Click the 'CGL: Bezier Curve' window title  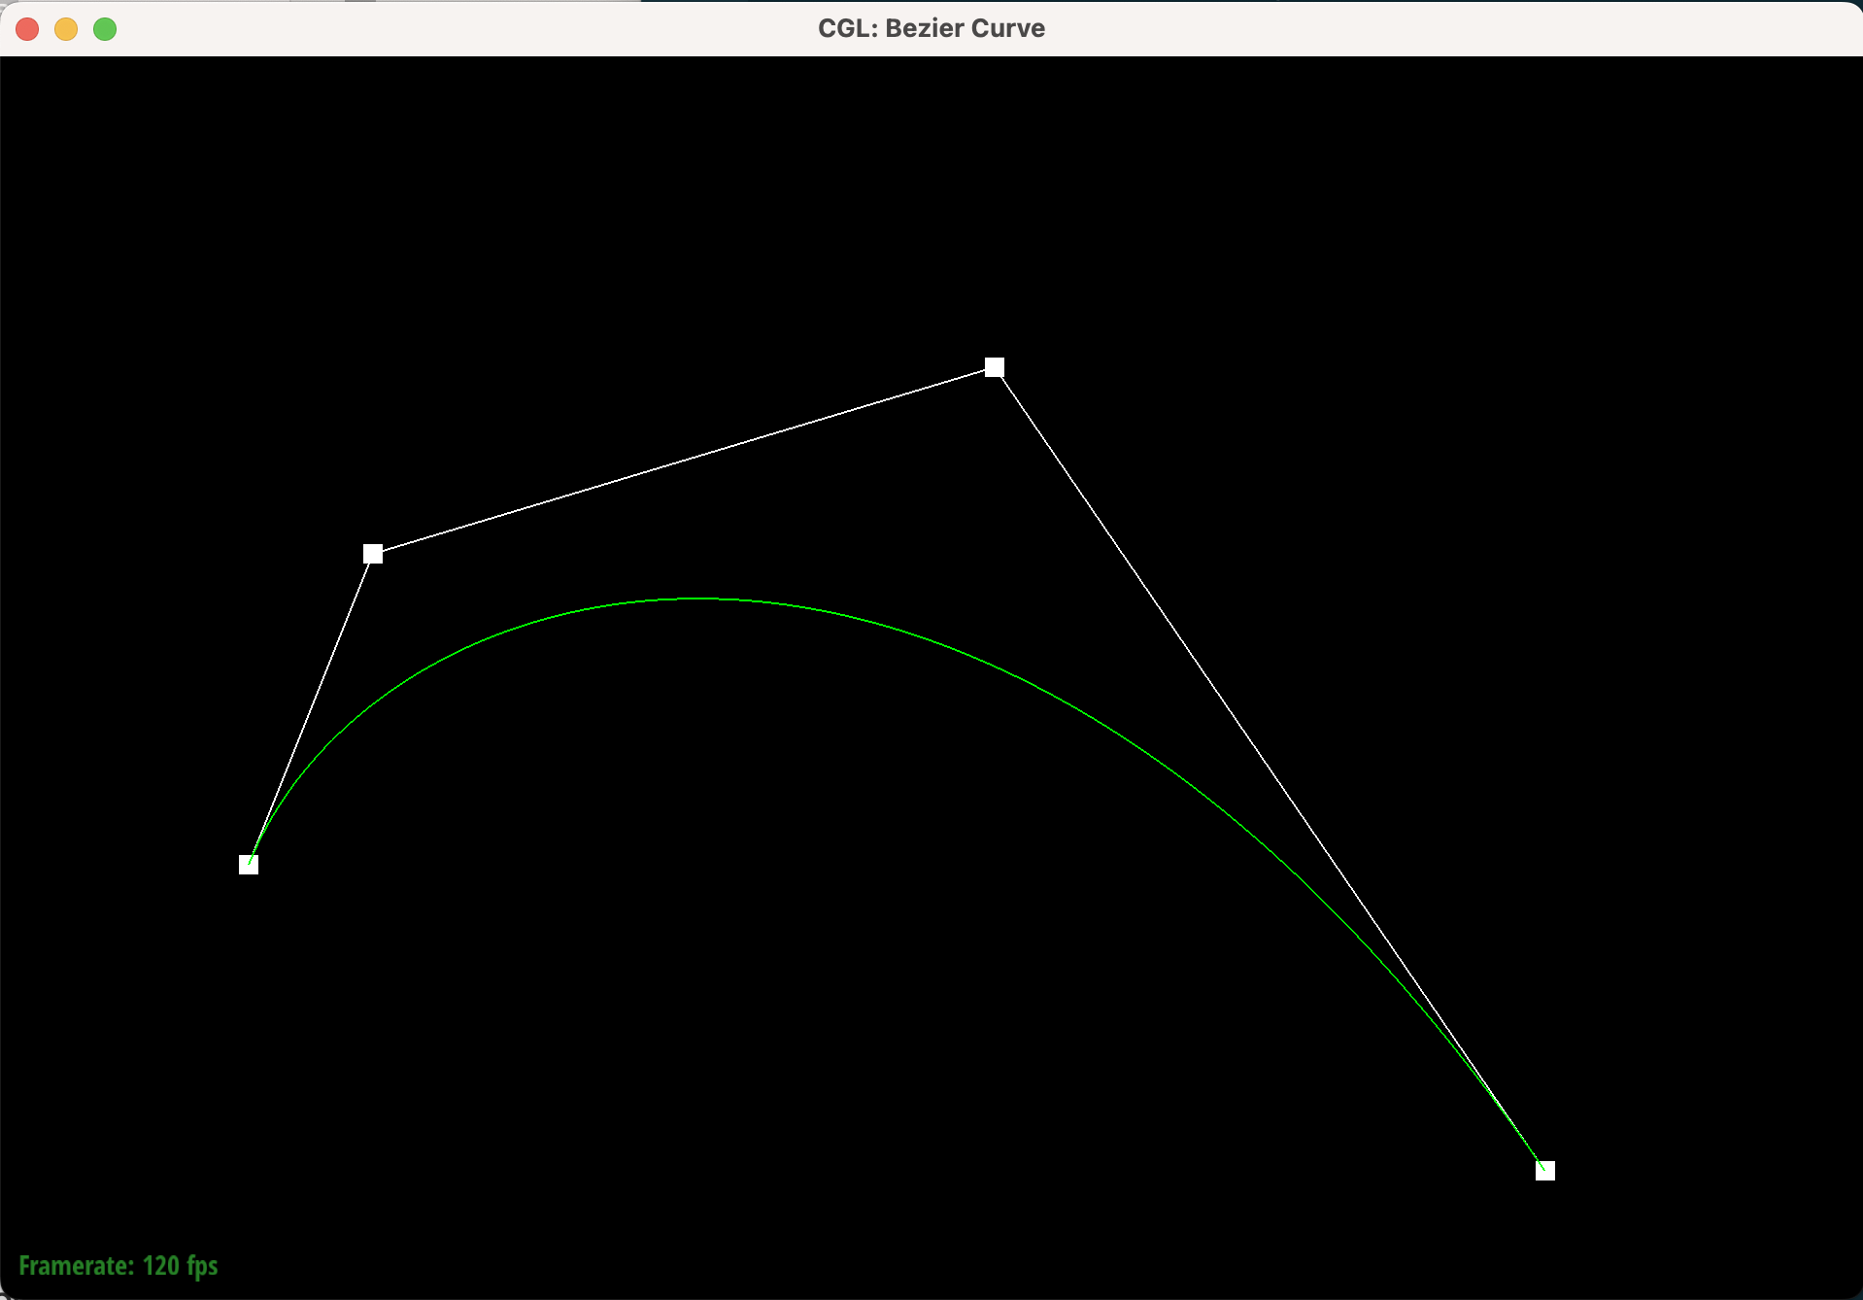coord(931,28)
